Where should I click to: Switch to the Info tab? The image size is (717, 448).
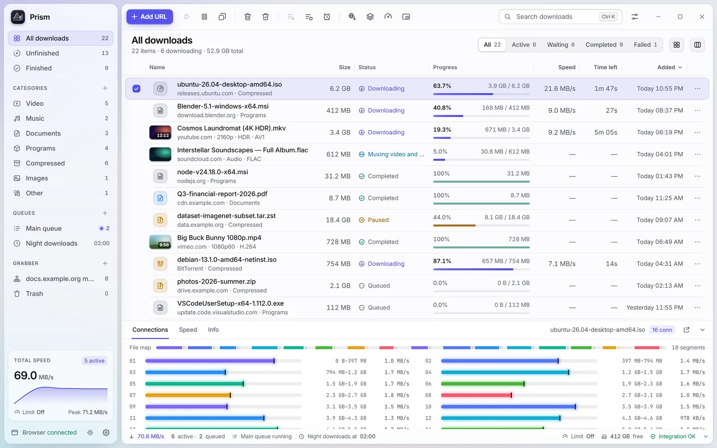coord(213,330)
